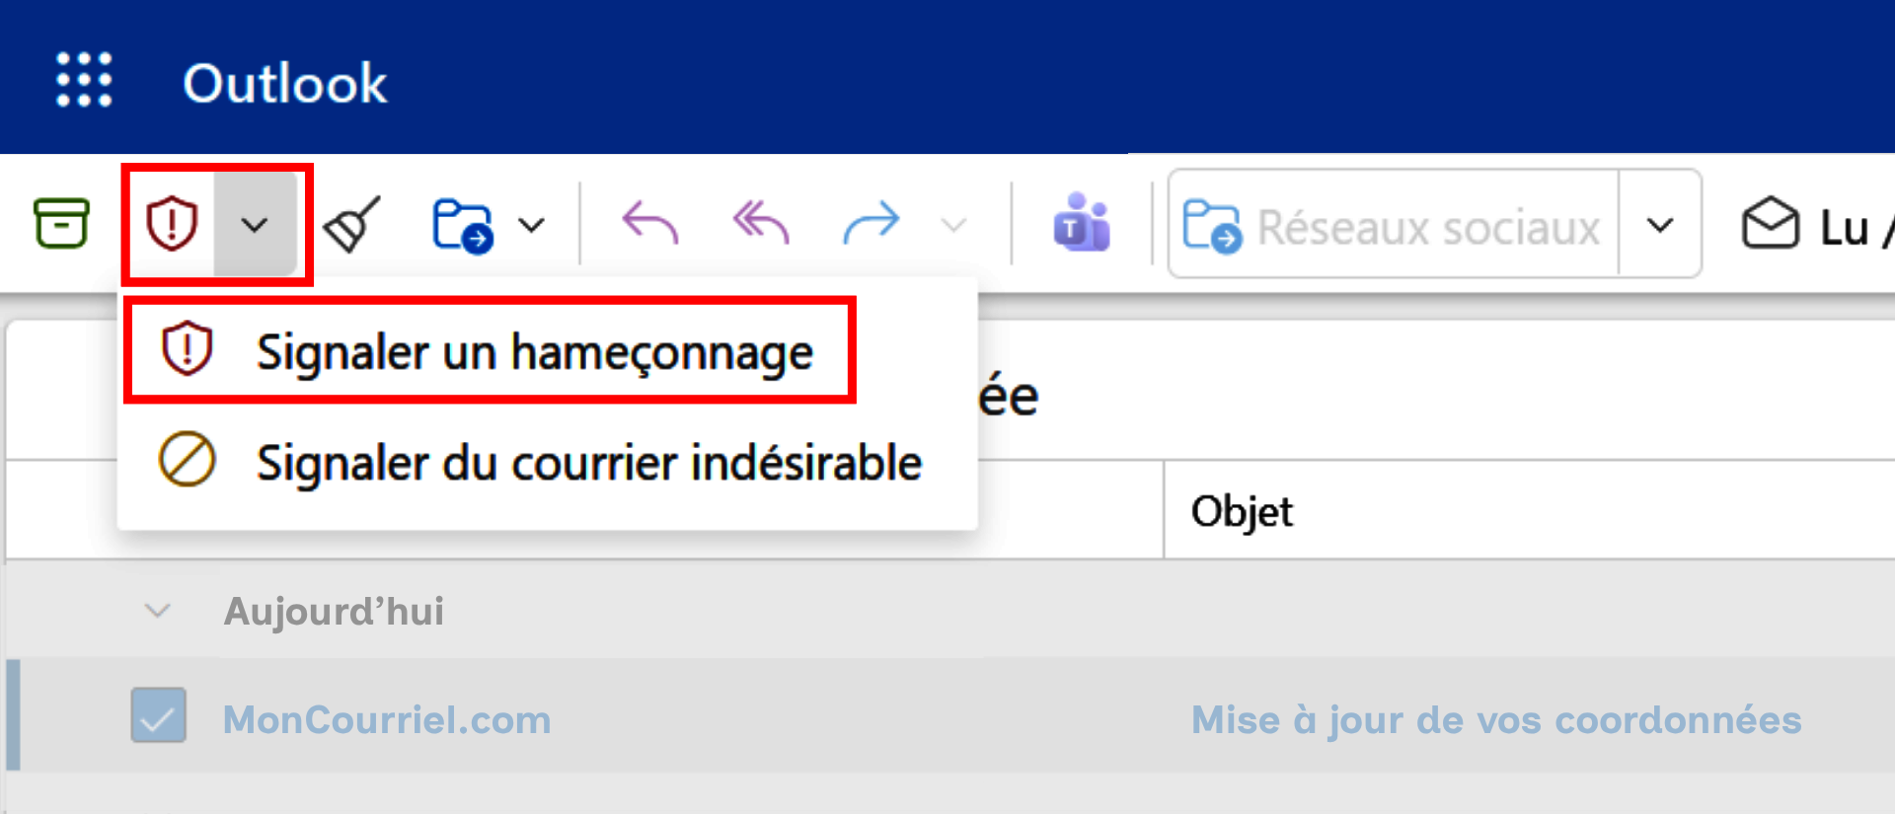The image size is (1895, 814).
Task: Open the forward options dropdown chevron
Action: coord(953,226)
